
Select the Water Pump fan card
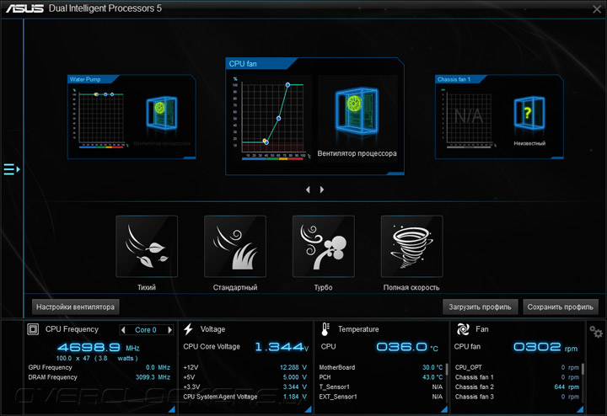[132, 117]
